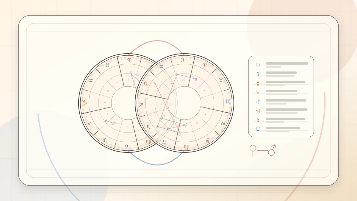
Task: Select Virgo sign on the right chart wheel
Action: 186,147
